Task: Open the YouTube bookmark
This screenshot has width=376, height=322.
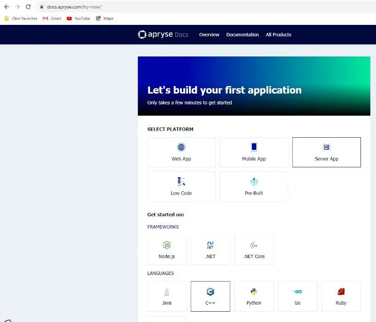Action: coord(78,18)
